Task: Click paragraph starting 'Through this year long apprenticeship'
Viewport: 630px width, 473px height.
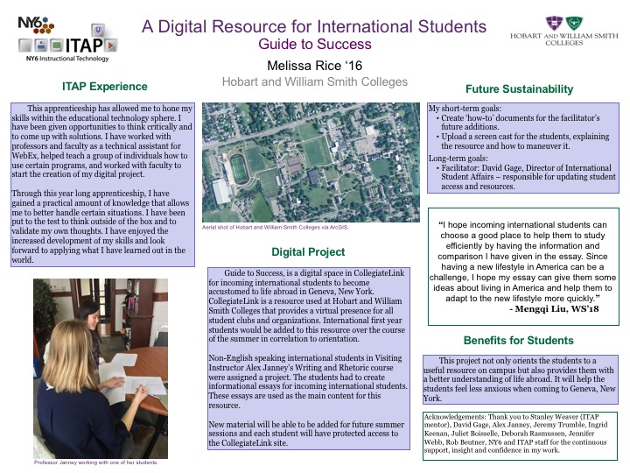Action: (101, 227)
